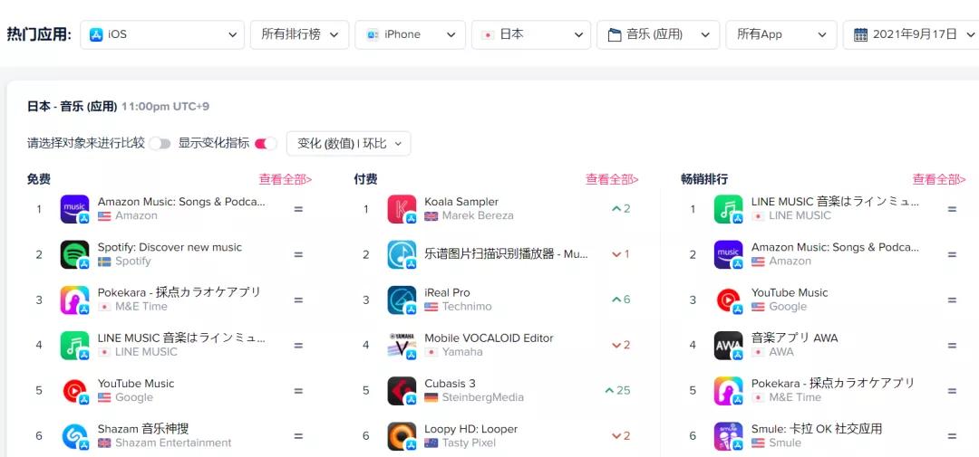979x457 pixels.
Task: Open the 所有App dropdown
Action: click(x=781, y=34)
